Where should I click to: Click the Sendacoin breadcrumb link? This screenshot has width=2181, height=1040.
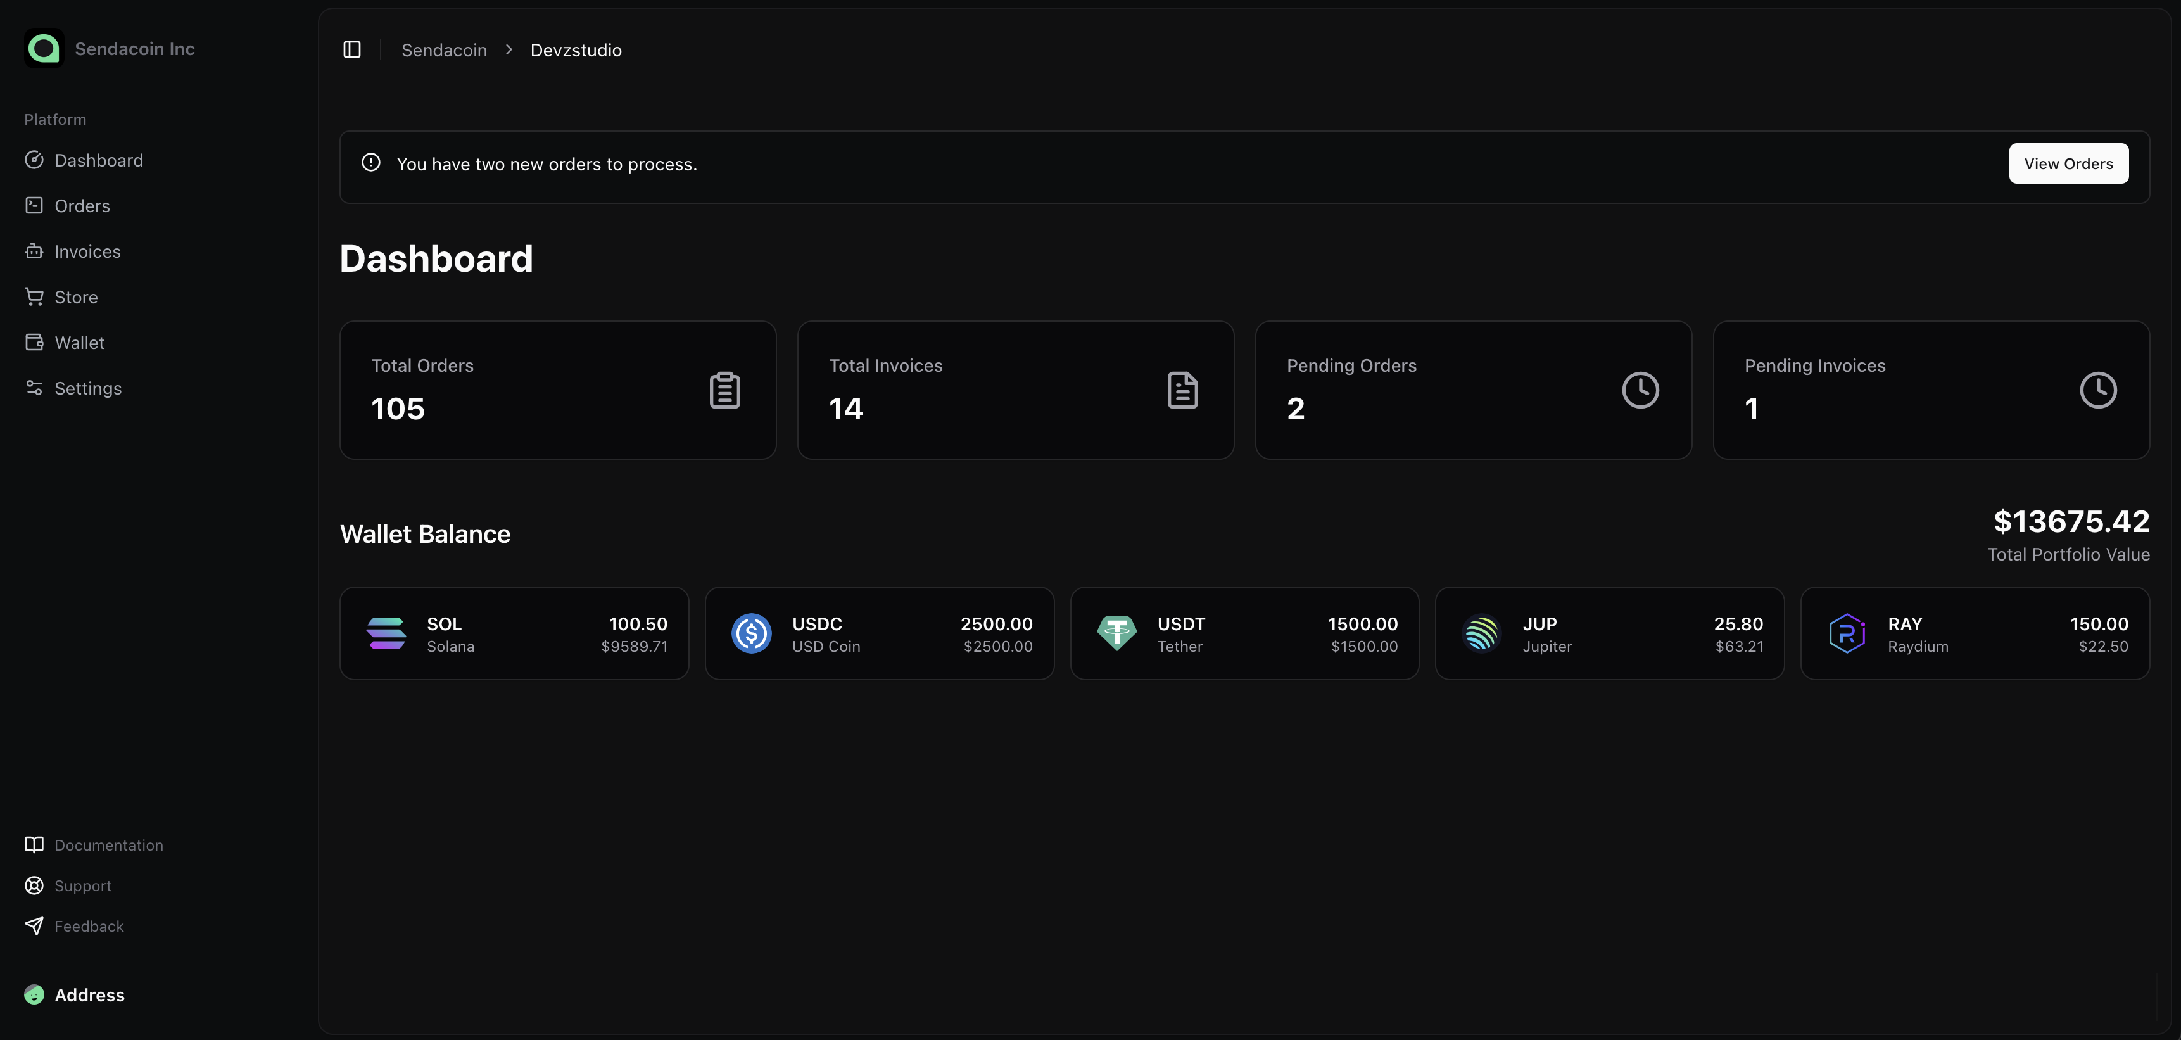pyautogui.click(x=444, y=50)
